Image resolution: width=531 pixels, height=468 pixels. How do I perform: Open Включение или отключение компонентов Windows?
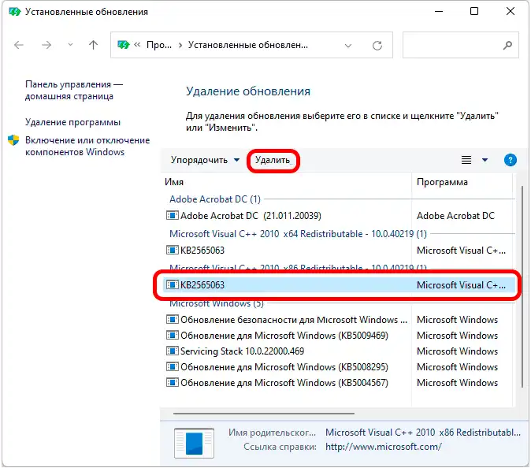click(x=87, y=146)
